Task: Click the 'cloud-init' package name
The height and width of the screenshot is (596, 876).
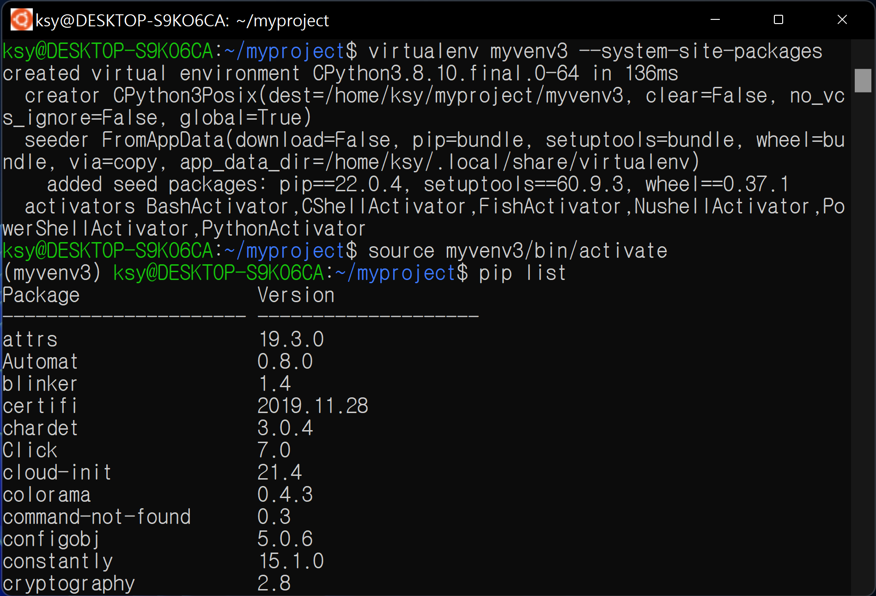Action: [x=57, y=473]
